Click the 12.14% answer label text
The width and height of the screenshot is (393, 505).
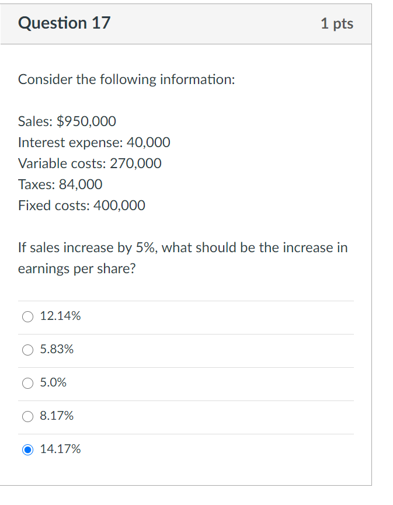[x=60, y=316]
